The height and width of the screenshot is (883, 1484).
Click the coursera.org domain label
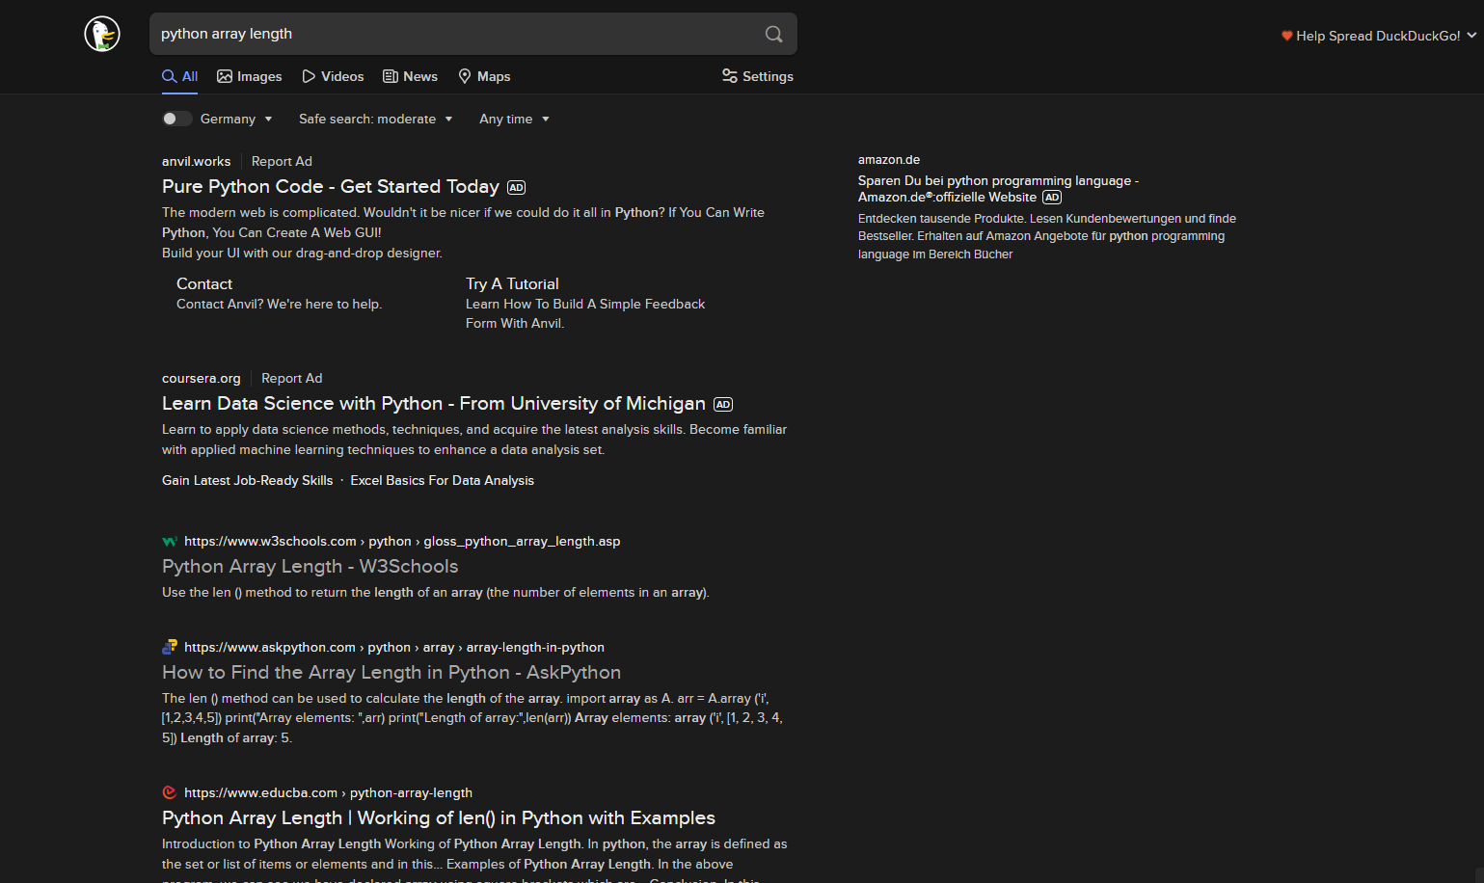tap(202, 378)
